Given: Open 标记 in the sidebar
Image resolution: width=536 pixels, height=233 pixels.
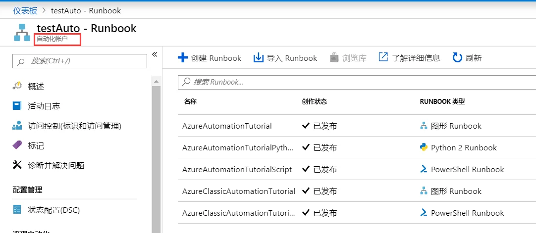Looking at the screenshot, I should point(36,146).
